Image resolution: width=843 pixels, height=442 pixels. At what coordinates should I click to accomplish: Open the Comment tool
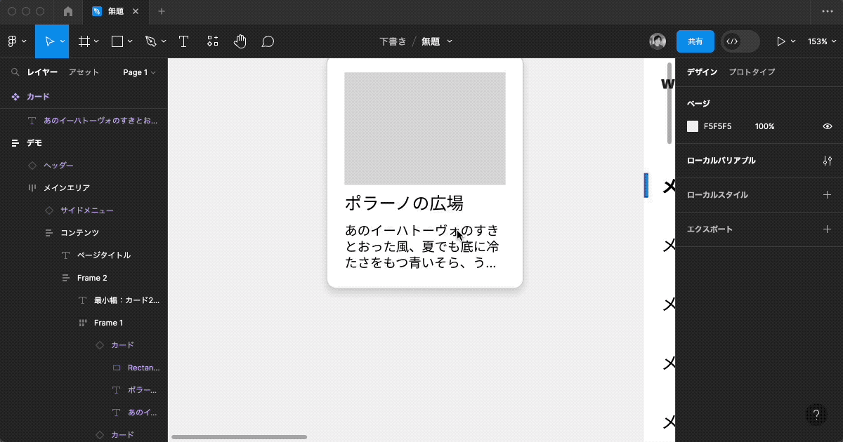tap(268, 41)
